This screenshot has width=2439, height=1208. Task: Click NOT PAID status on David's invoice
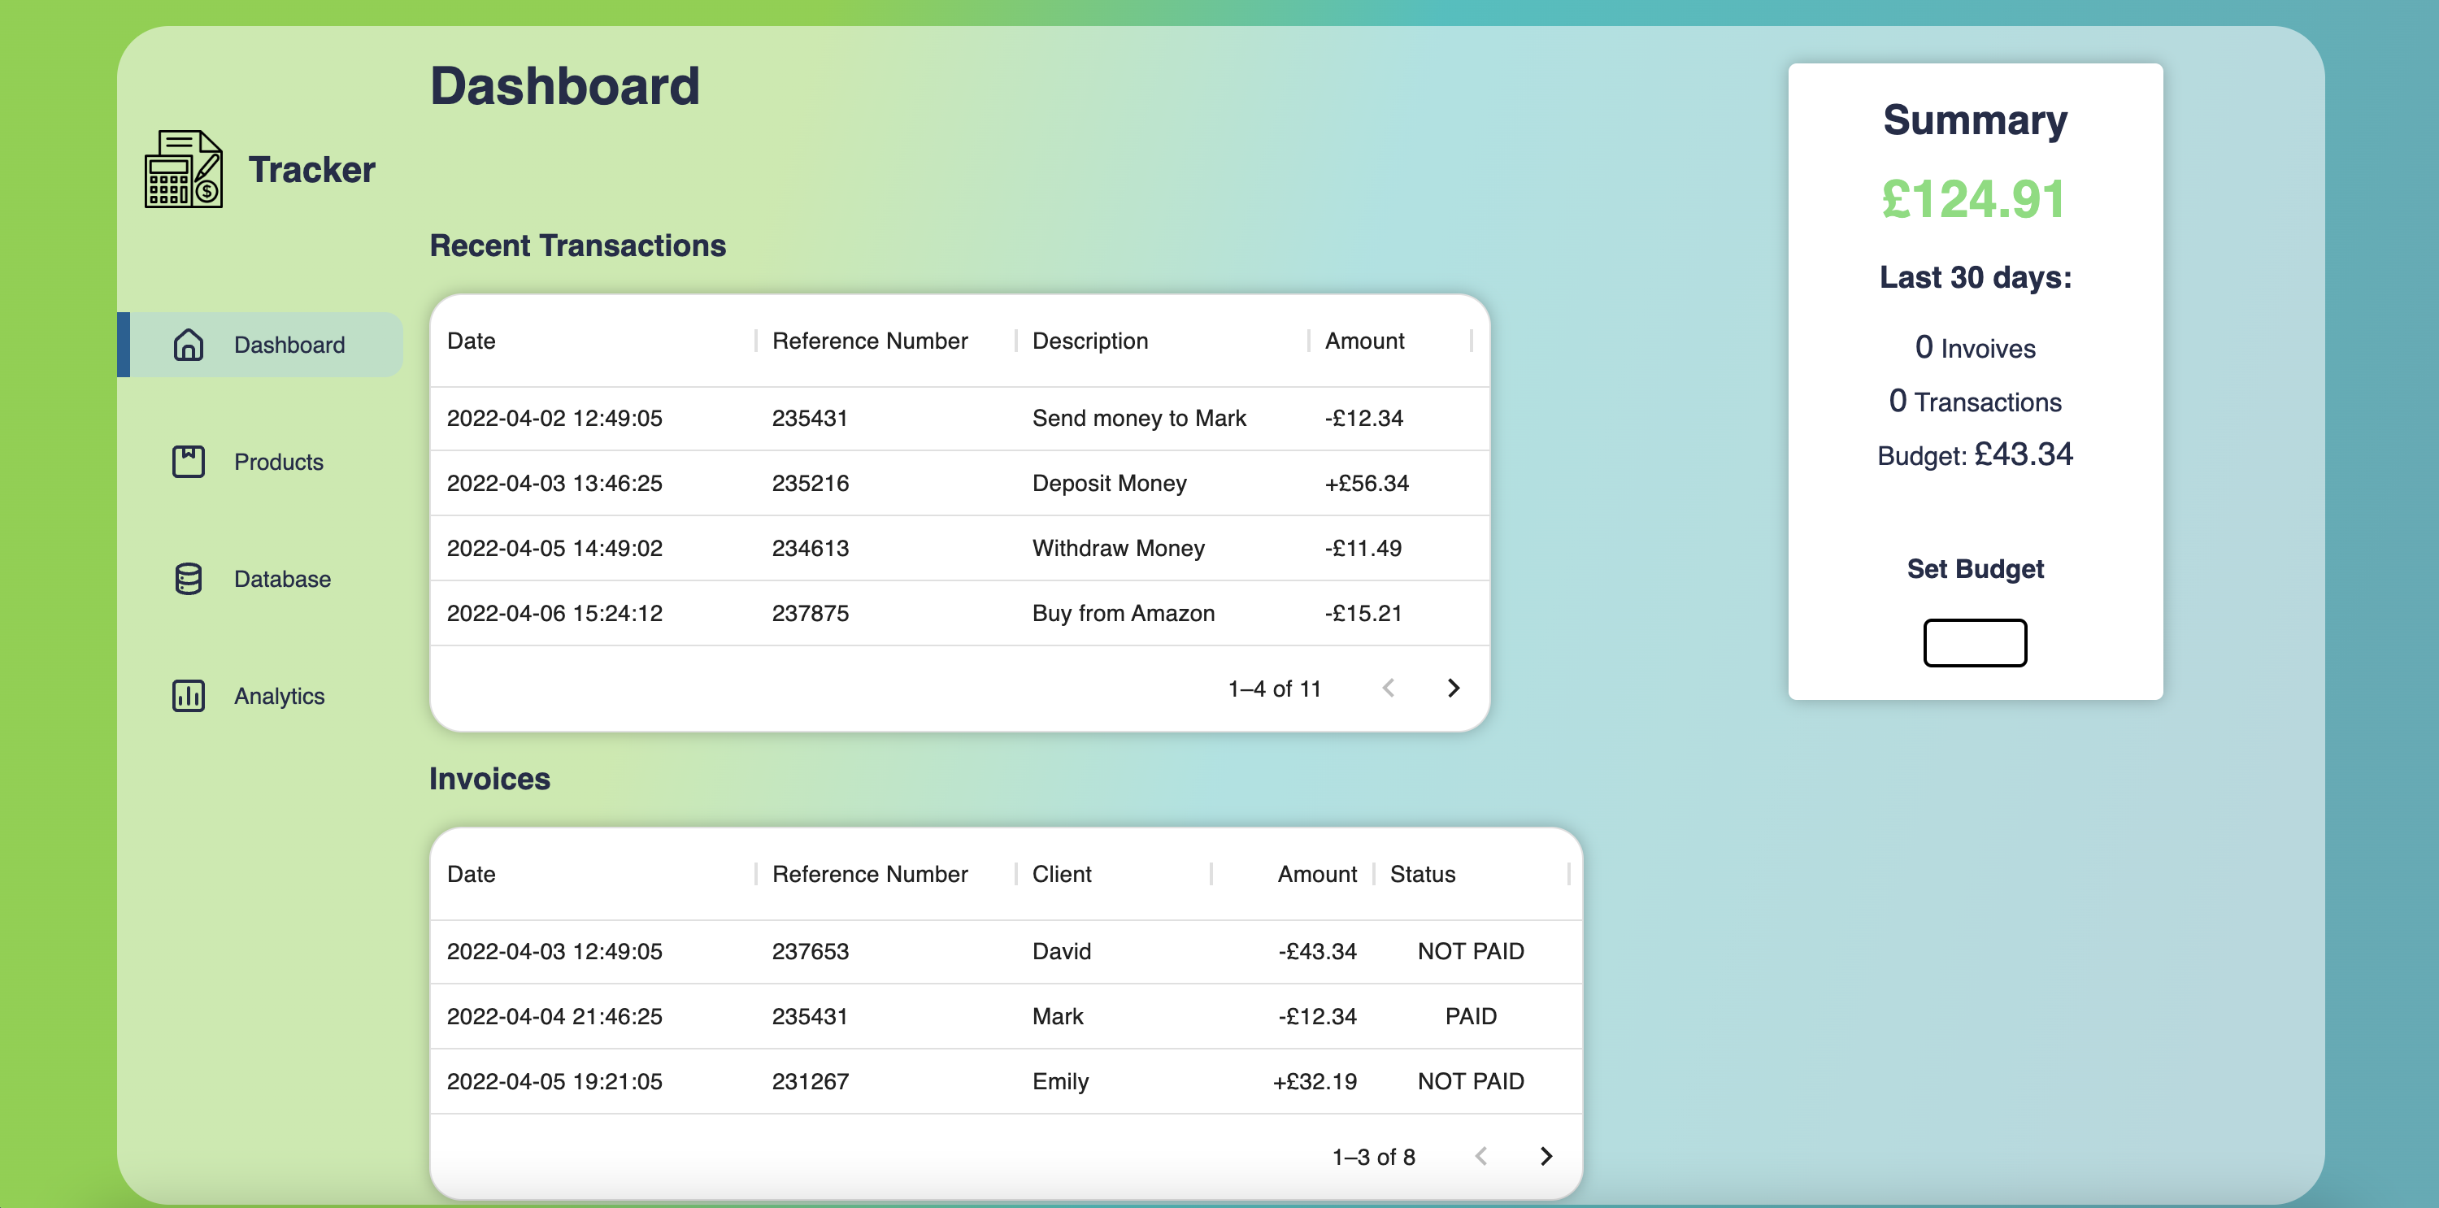click(1471, 951)
